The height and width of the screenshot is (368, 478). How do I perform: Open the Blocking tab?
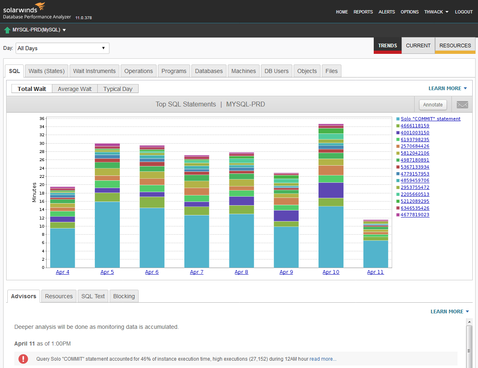(124, 296)
